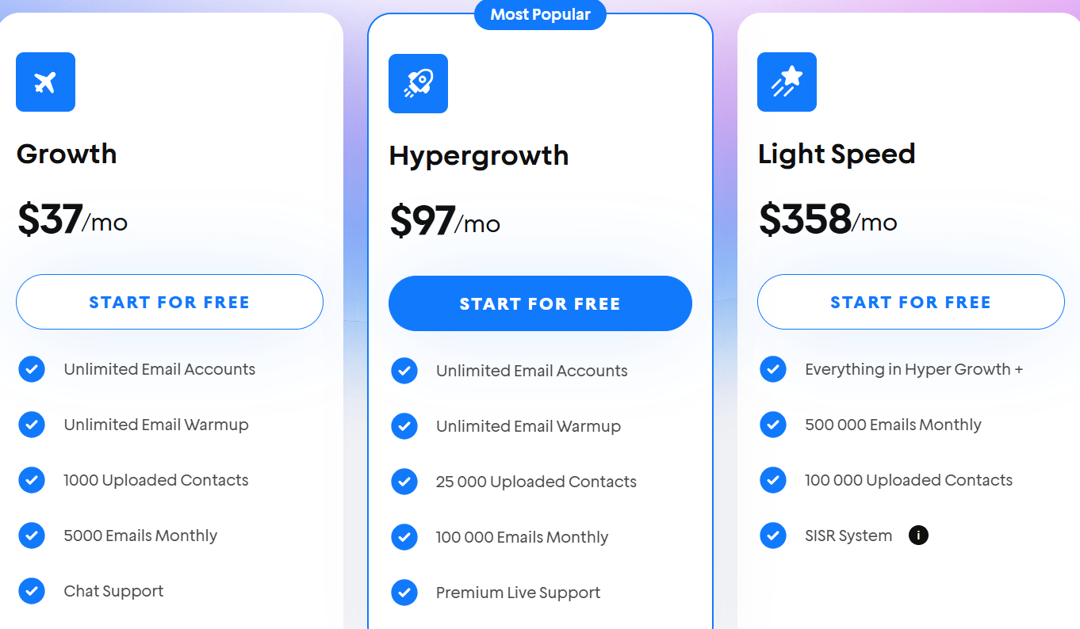Viewport: 1080px width, 629px height.
Task: Click the checkmark beside Chat Support on Growth
Action: (32, 591)
